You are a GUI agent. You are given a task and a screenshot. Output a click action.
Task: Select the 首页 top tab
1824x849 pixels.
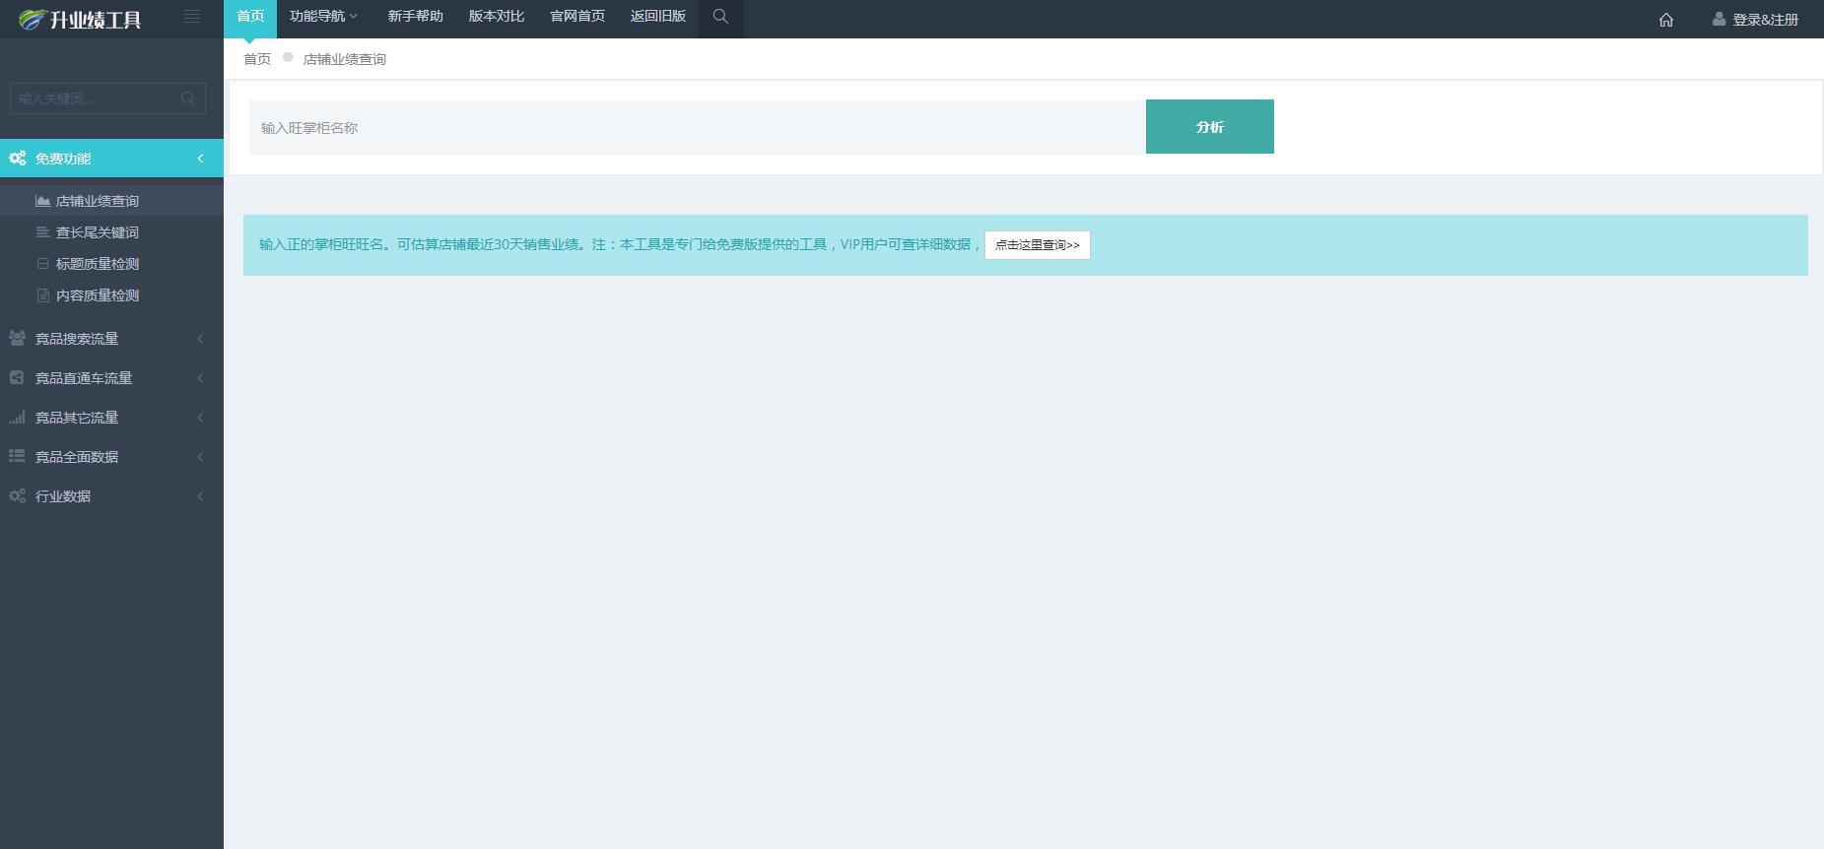[x=250, y=17]
